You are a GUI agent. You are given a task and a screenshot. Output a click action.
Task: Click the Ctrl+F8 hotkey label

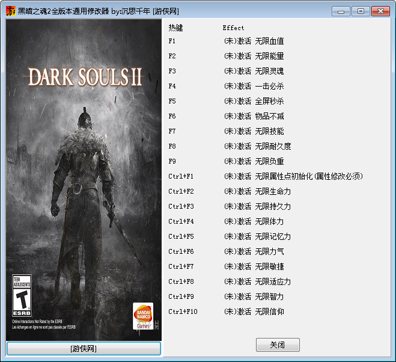(x=181, y=281)
